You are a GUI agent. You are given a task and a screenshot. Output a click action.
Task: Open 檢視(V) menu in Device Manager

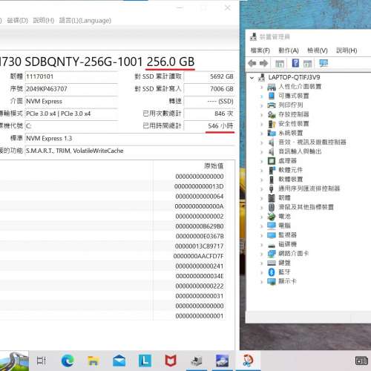[318, 50]
